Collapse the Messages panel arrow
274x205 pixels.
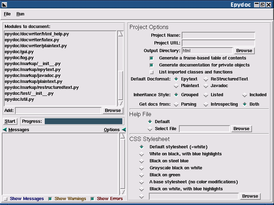pyautogui.click(x=5, y=130)
